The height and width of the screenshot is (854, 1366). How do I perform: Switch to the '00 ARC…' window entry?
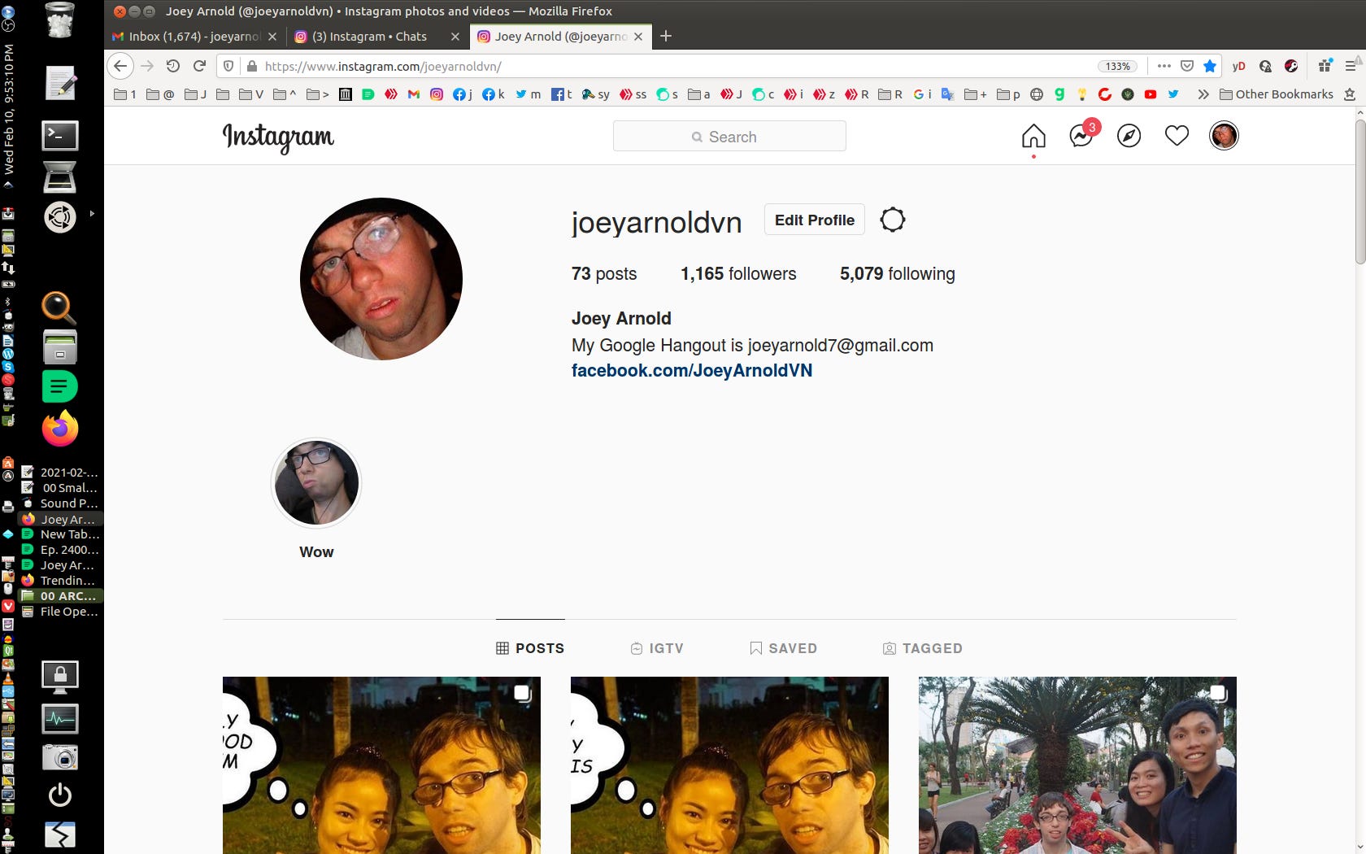[x=59, y=596]
